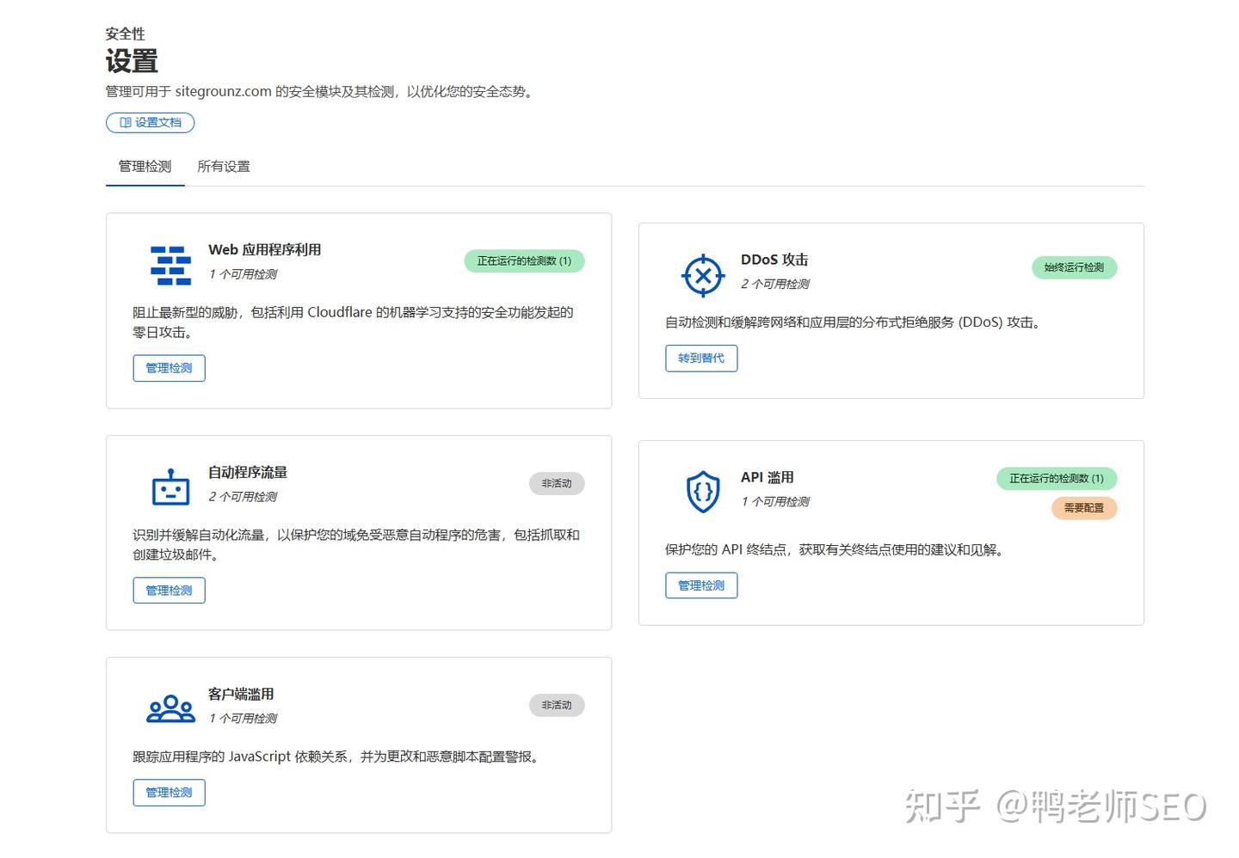
Task: Open 管理检测 for Web 应用程序利用
Action: point(169,368)
